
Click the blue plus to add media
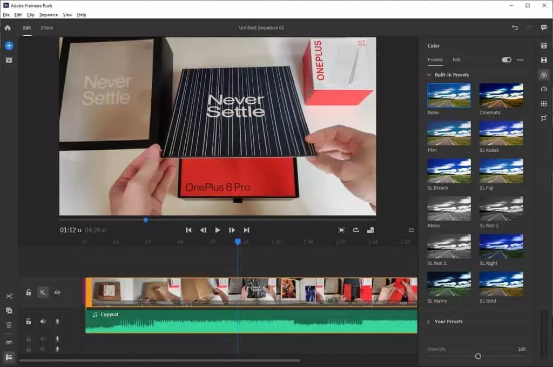pyautogui.click(x=9, y=46)
